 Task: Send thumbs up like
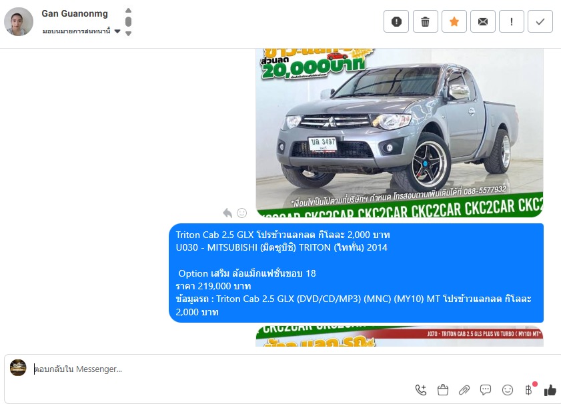550,390
